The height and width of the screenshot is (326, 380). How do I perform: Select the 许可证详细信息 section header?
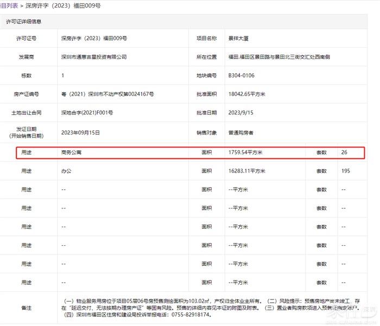[x=23, y=22]
